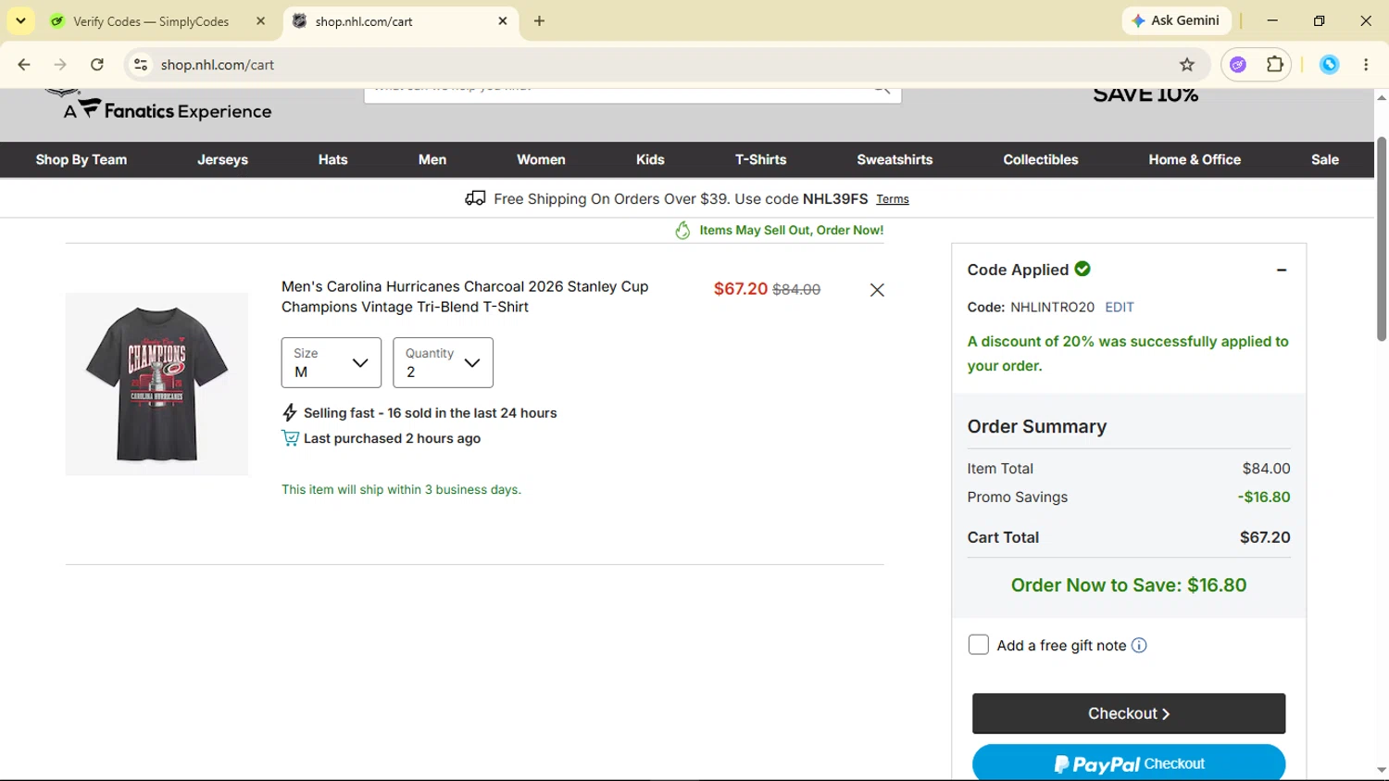Click the scrollbar up arrow
This screenshot has width=1389, height=781.
[x=1382, y=97]
